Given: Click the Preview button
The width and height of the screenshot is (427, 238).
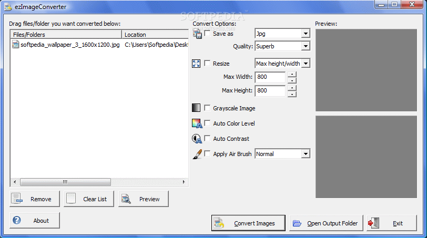Looking at the screenshot, I should click(143, 199).
